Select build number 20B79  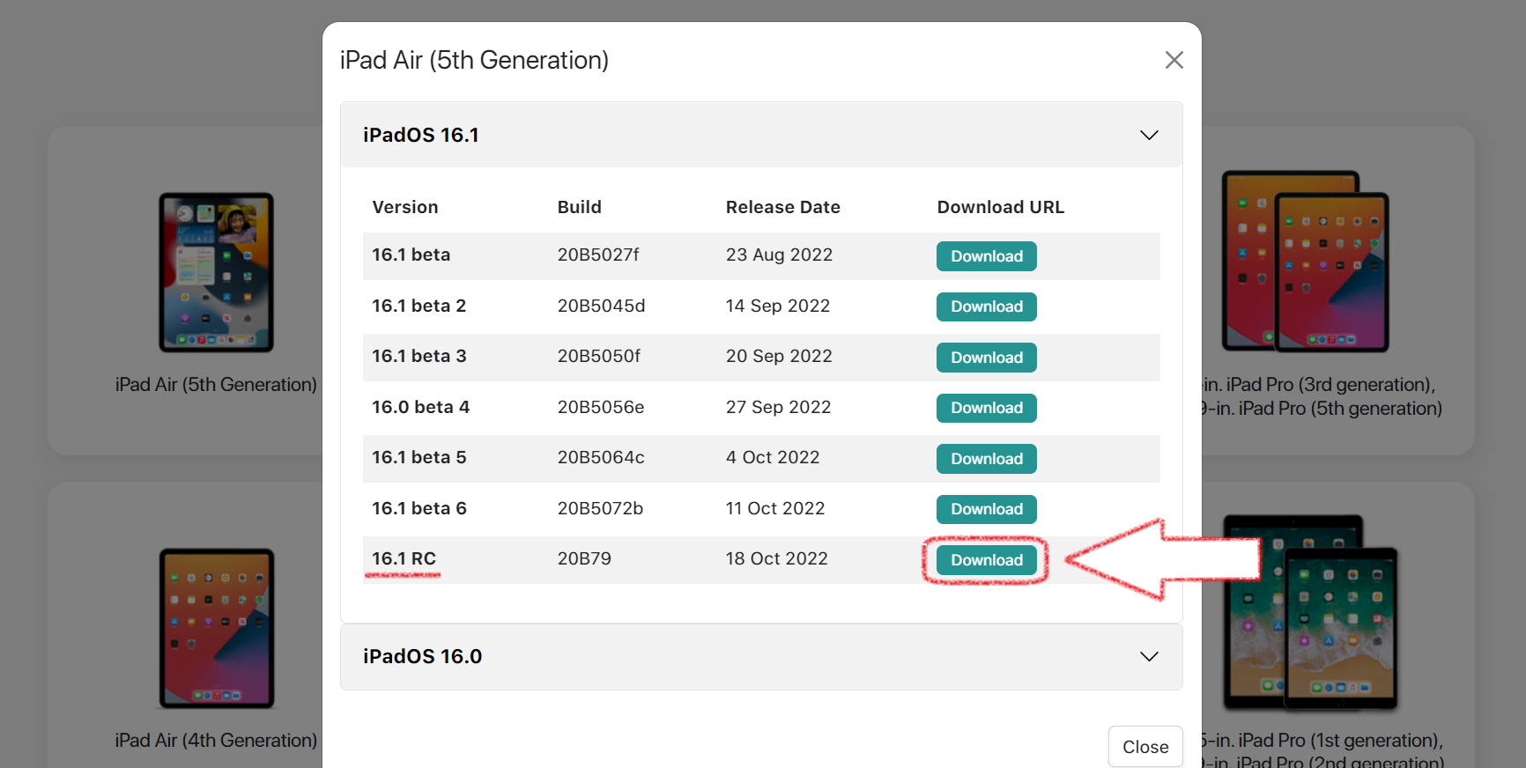[584, 558]
